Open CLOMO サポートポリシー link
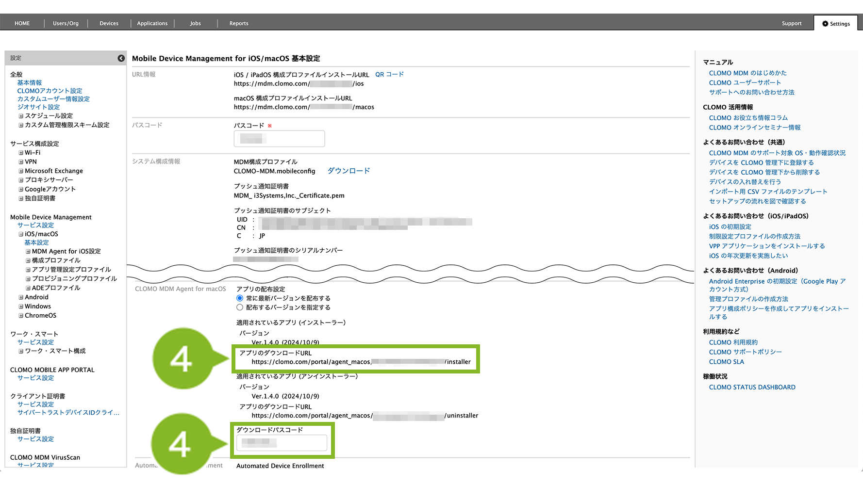 pos(746,352)
